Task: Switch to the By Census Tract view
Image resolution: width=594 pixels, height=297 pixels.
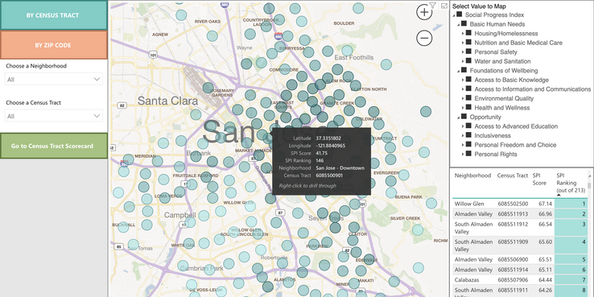Action: (53, 15)
